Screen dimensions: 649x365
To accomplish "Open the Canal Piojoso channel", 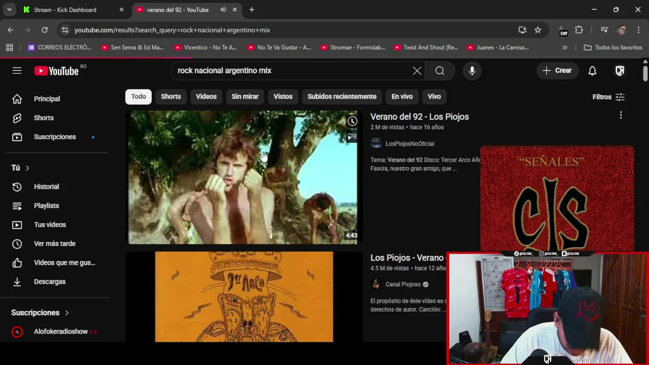I will coord(403,284).
